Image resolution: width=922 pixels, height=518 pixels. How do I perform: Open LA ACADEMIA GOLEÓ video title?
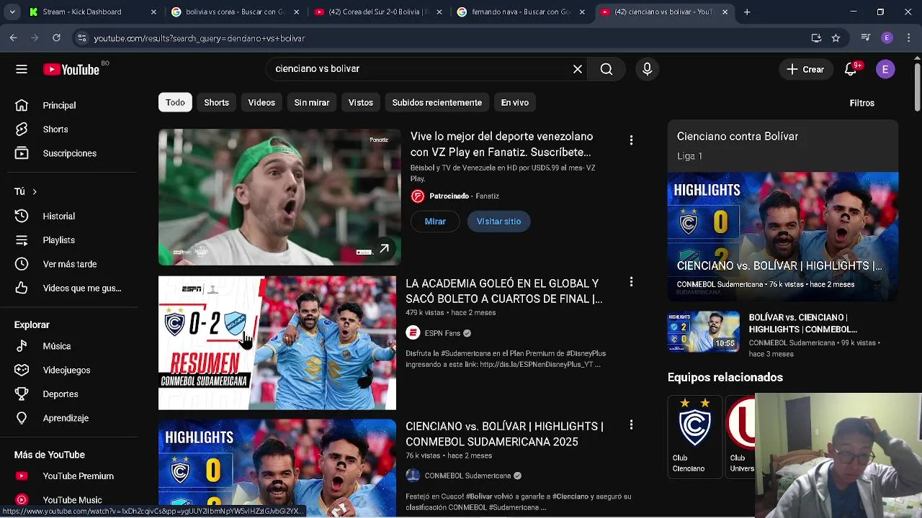(x=503, y=291)
